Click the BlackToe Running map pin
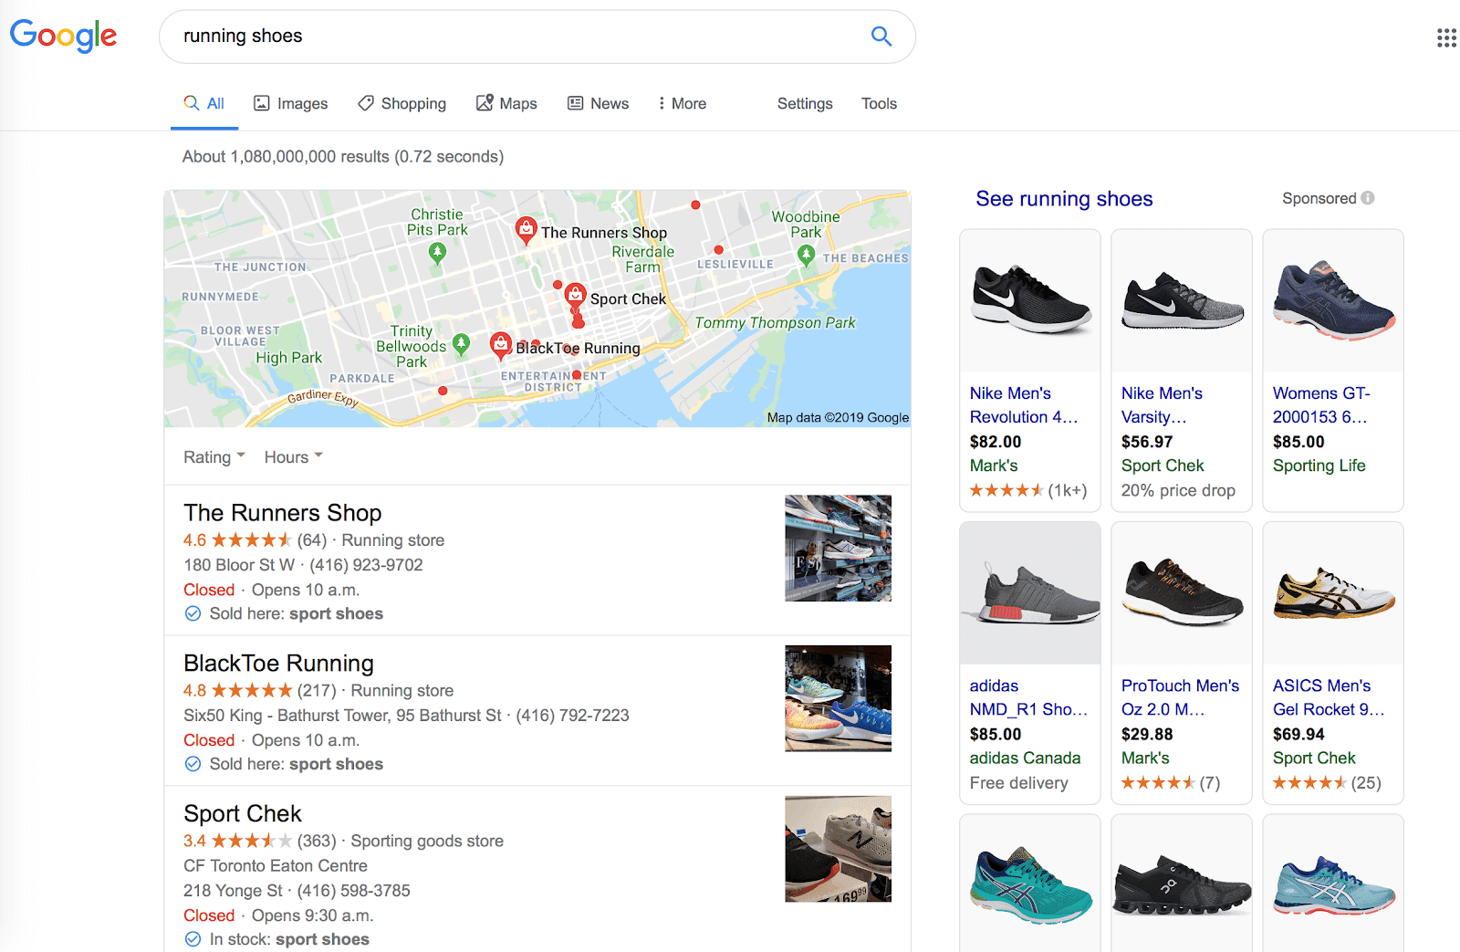The image size is (1460, 952). pos(500,344)
